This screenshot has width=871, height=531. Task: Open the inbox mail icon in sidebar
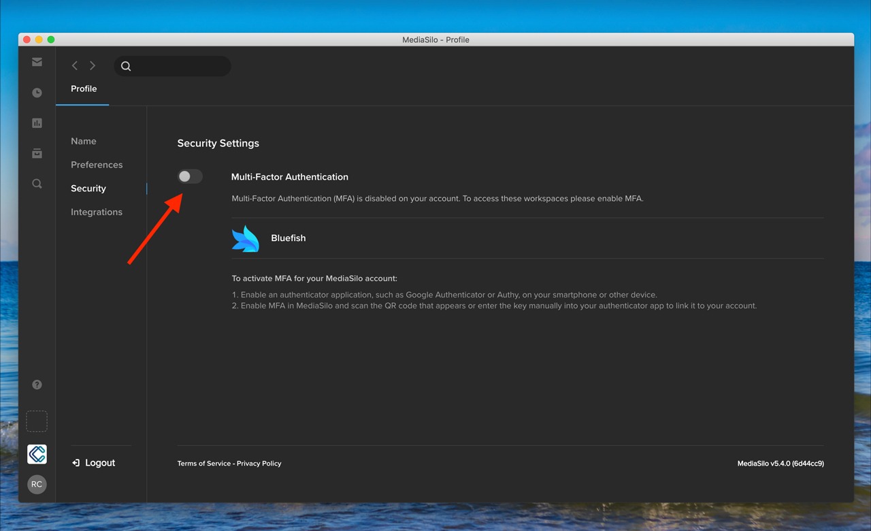coord(37,62)
